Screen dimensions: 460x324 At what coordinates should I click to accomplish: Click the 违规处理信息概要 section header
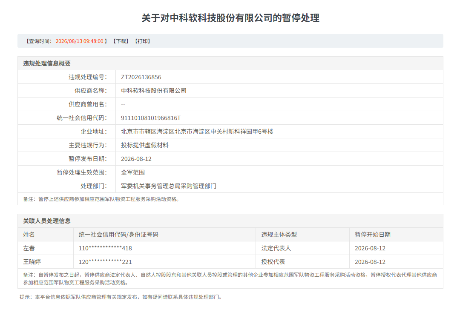coord(47,63)
